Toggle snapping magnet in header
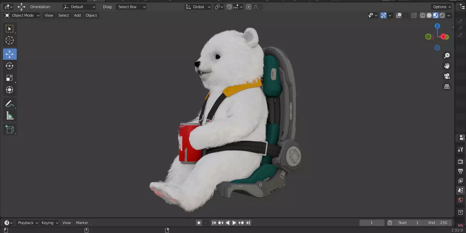466x233 pixels. click(x=229, y=7)
